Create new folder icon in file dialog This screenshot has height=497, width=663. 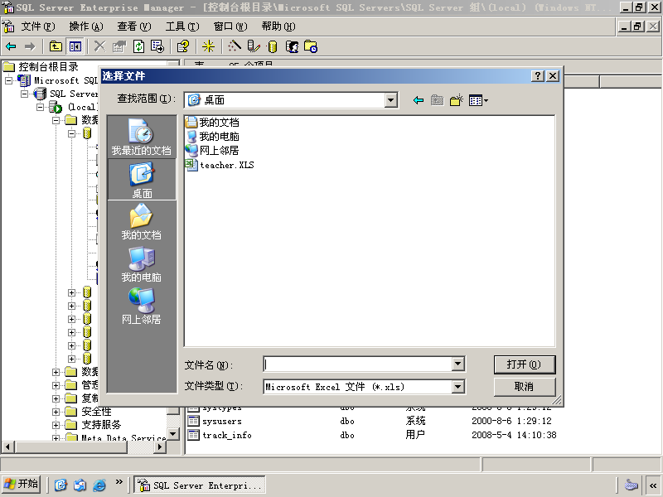coord(457,100)
